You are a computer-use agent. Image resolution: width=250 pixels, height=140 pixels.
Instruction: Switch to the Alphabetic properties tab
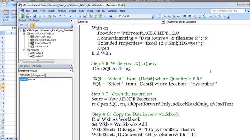pyautogui.click(x=25, y=75)
